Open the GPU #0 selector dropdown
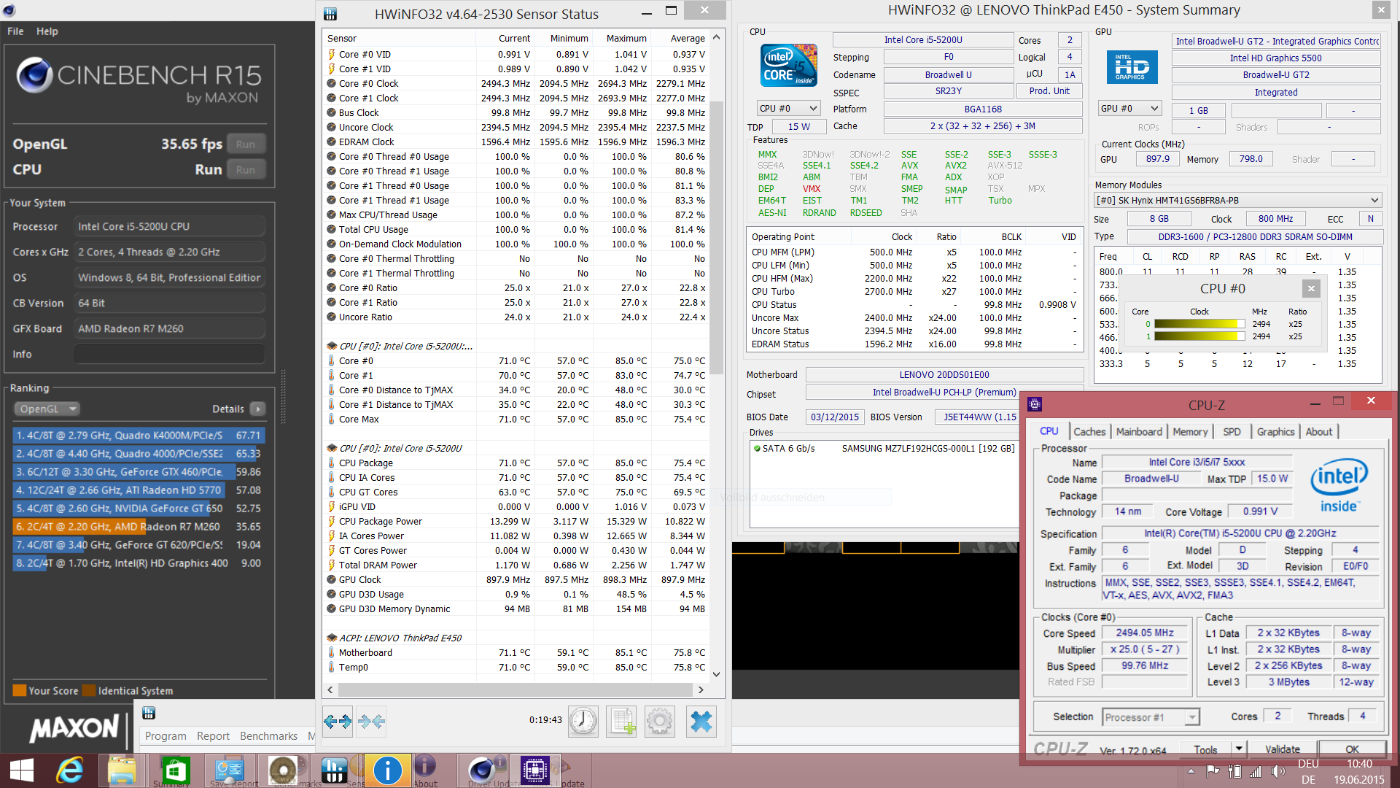The width and height of the screenshot is (1400, 788). pyautogui.click(x=1129, y=109)
